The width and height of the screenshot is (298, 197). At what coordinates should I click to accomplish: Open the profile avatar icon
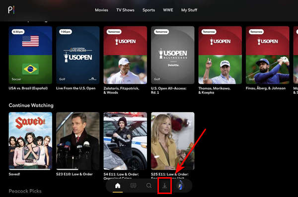[180, 185]
